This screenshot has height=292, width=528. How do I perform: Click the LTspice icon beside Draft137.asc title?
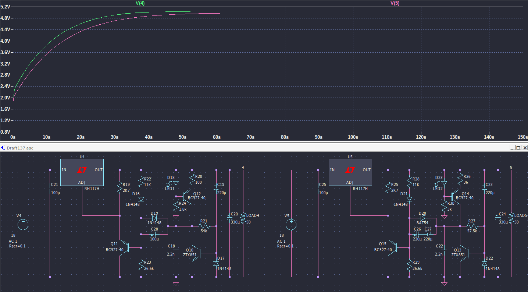click(x=3, y=148)
